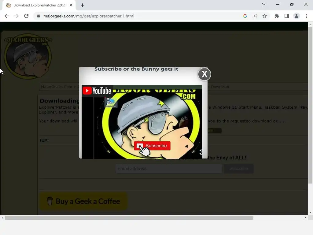Click the Download breadcrumb text
313x235 pixels.
220,87
